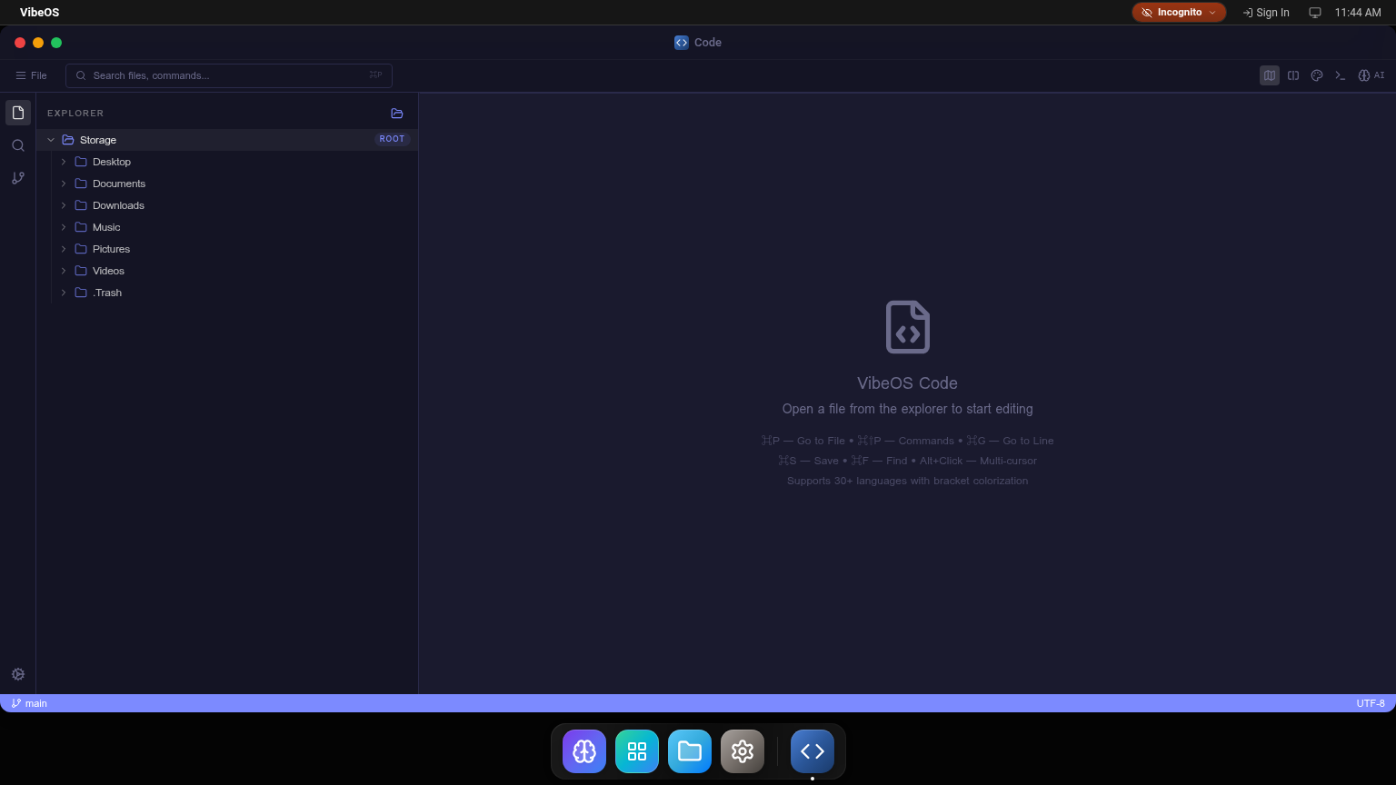Close the Code window with the red button
This screenshot has height=785, width=1396.
click(20, 43)
